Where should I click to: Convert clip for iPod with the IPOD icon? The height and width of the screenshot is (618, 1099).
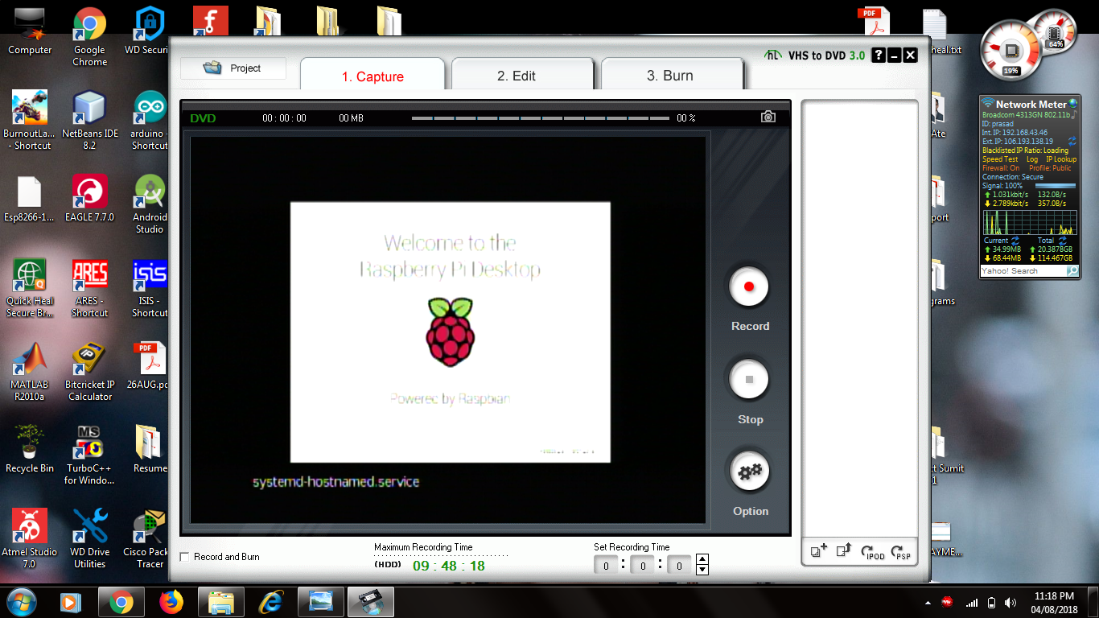coord(873,552)
